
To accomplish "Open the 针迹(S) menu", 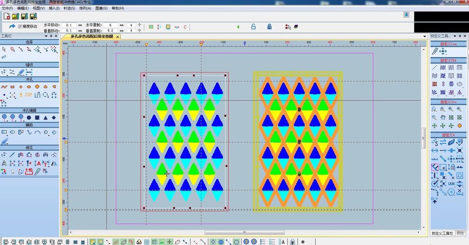I will pos(70,8).
